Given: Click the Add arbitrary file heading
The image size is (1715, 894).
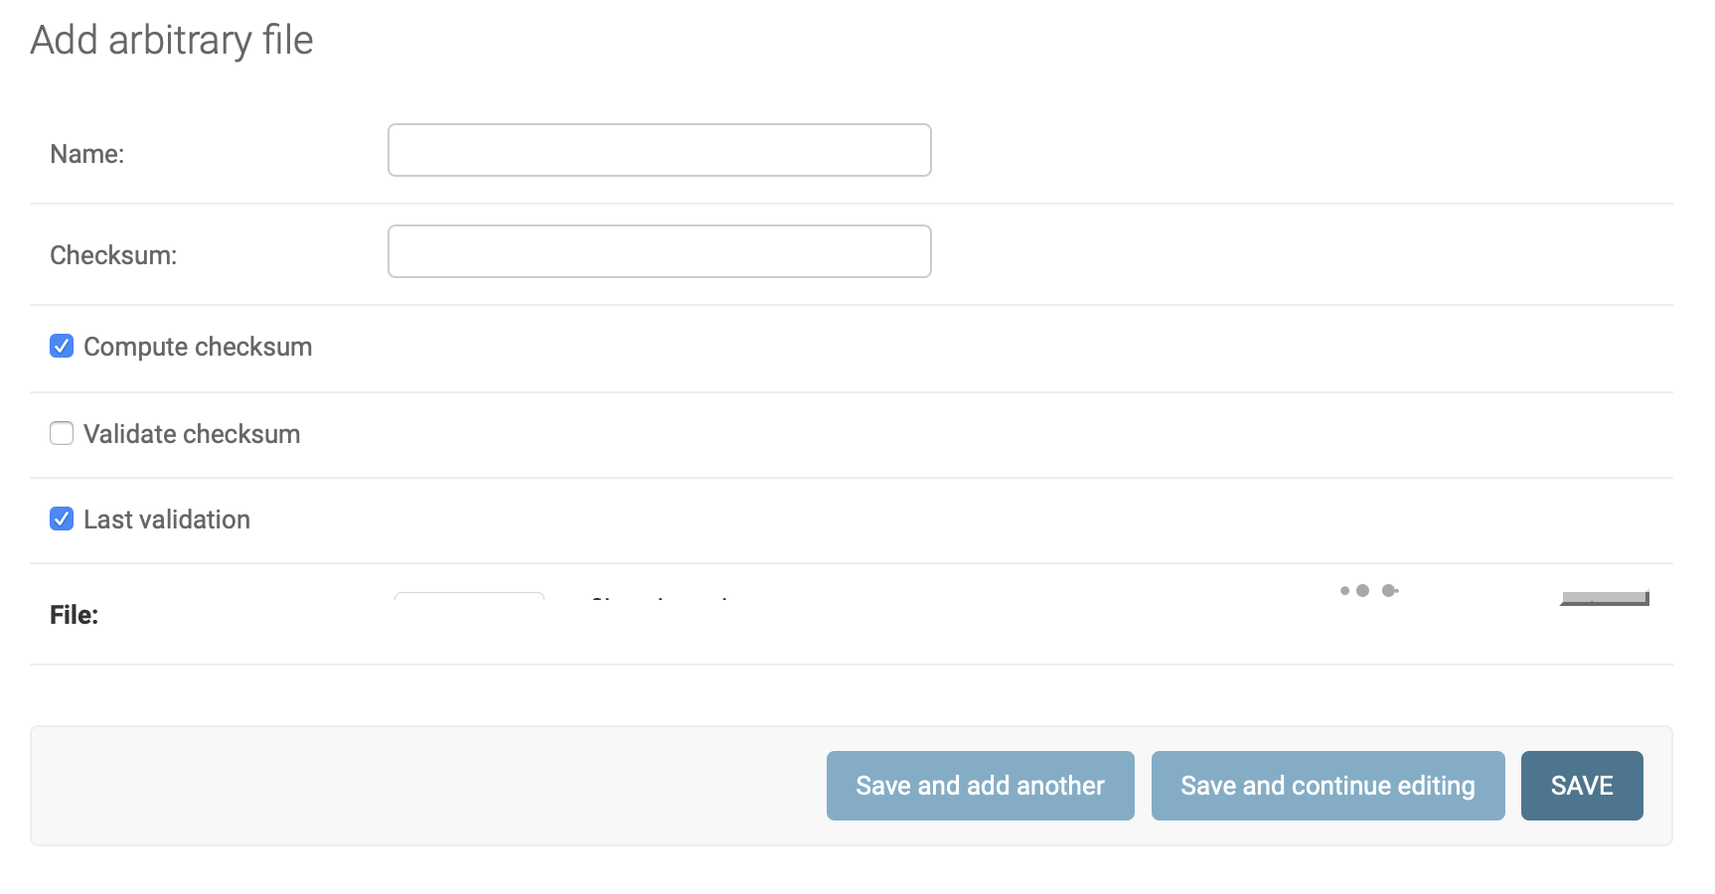Looking at the screenshot, I should pos(172,40).
